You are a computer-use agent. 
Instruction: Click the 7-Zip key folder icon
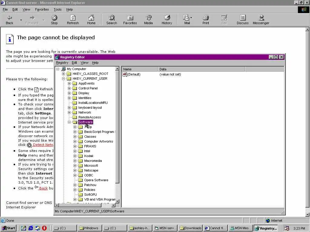81,127
